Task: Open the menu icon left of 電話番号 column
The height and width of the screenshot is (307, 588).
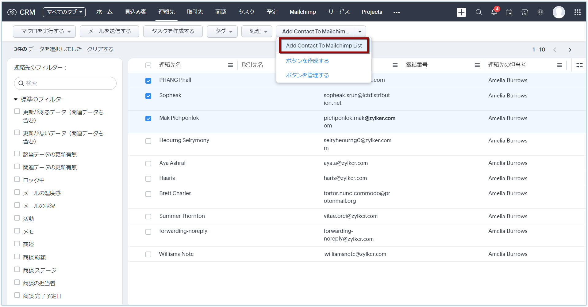Action: 395,65
